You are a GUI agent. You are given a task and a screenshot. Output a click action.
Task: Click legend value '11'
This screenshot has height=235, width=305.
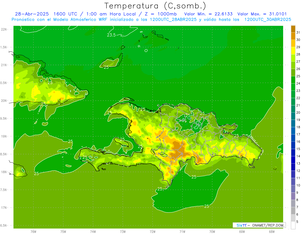tap(298, 178)
